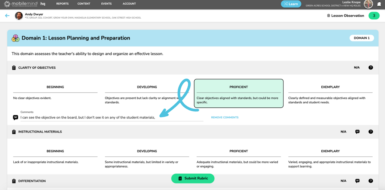Select Exemplary for Clarity of Objectives
385x190 pixels.
coord(330,93)
